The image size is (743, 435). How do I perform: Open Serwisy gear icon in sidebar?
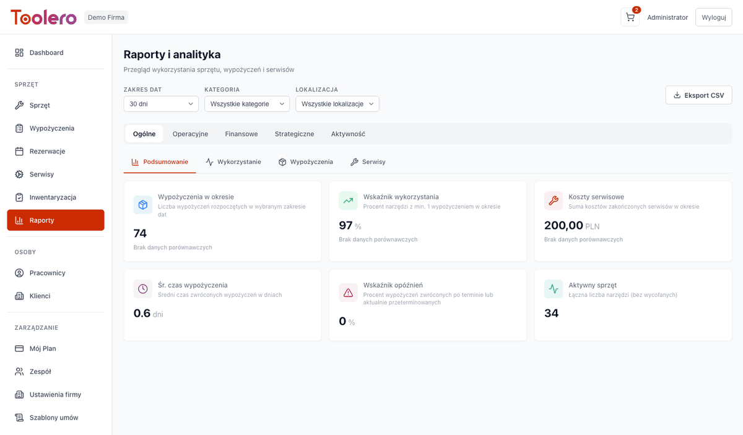pyautogui.click(x=19, y=174)
